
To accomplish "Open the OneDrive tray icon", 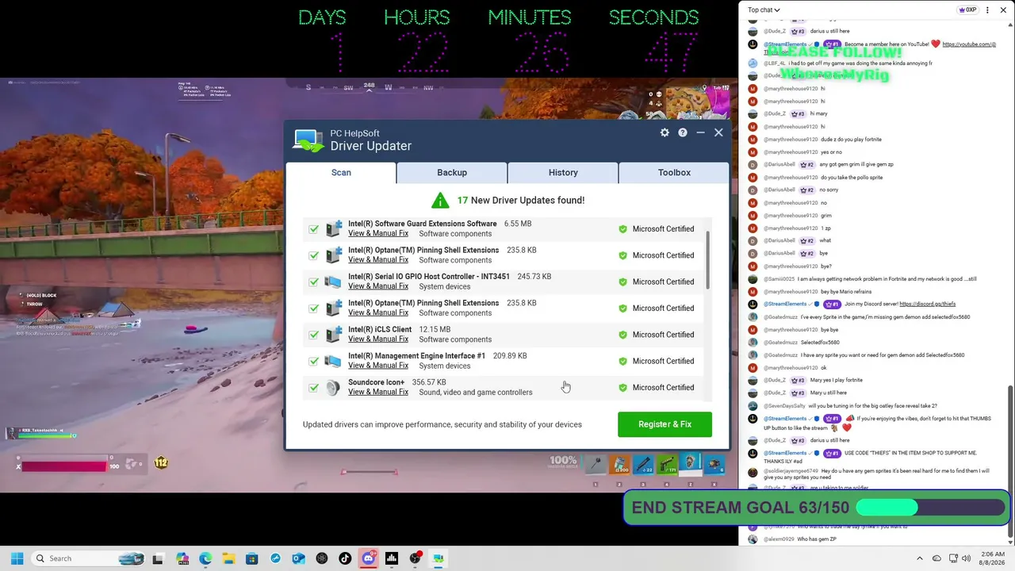I will (x=936, y=558).
